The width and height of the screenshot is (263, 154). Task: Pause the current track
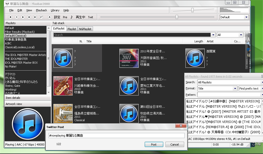(x=17, y=17)
